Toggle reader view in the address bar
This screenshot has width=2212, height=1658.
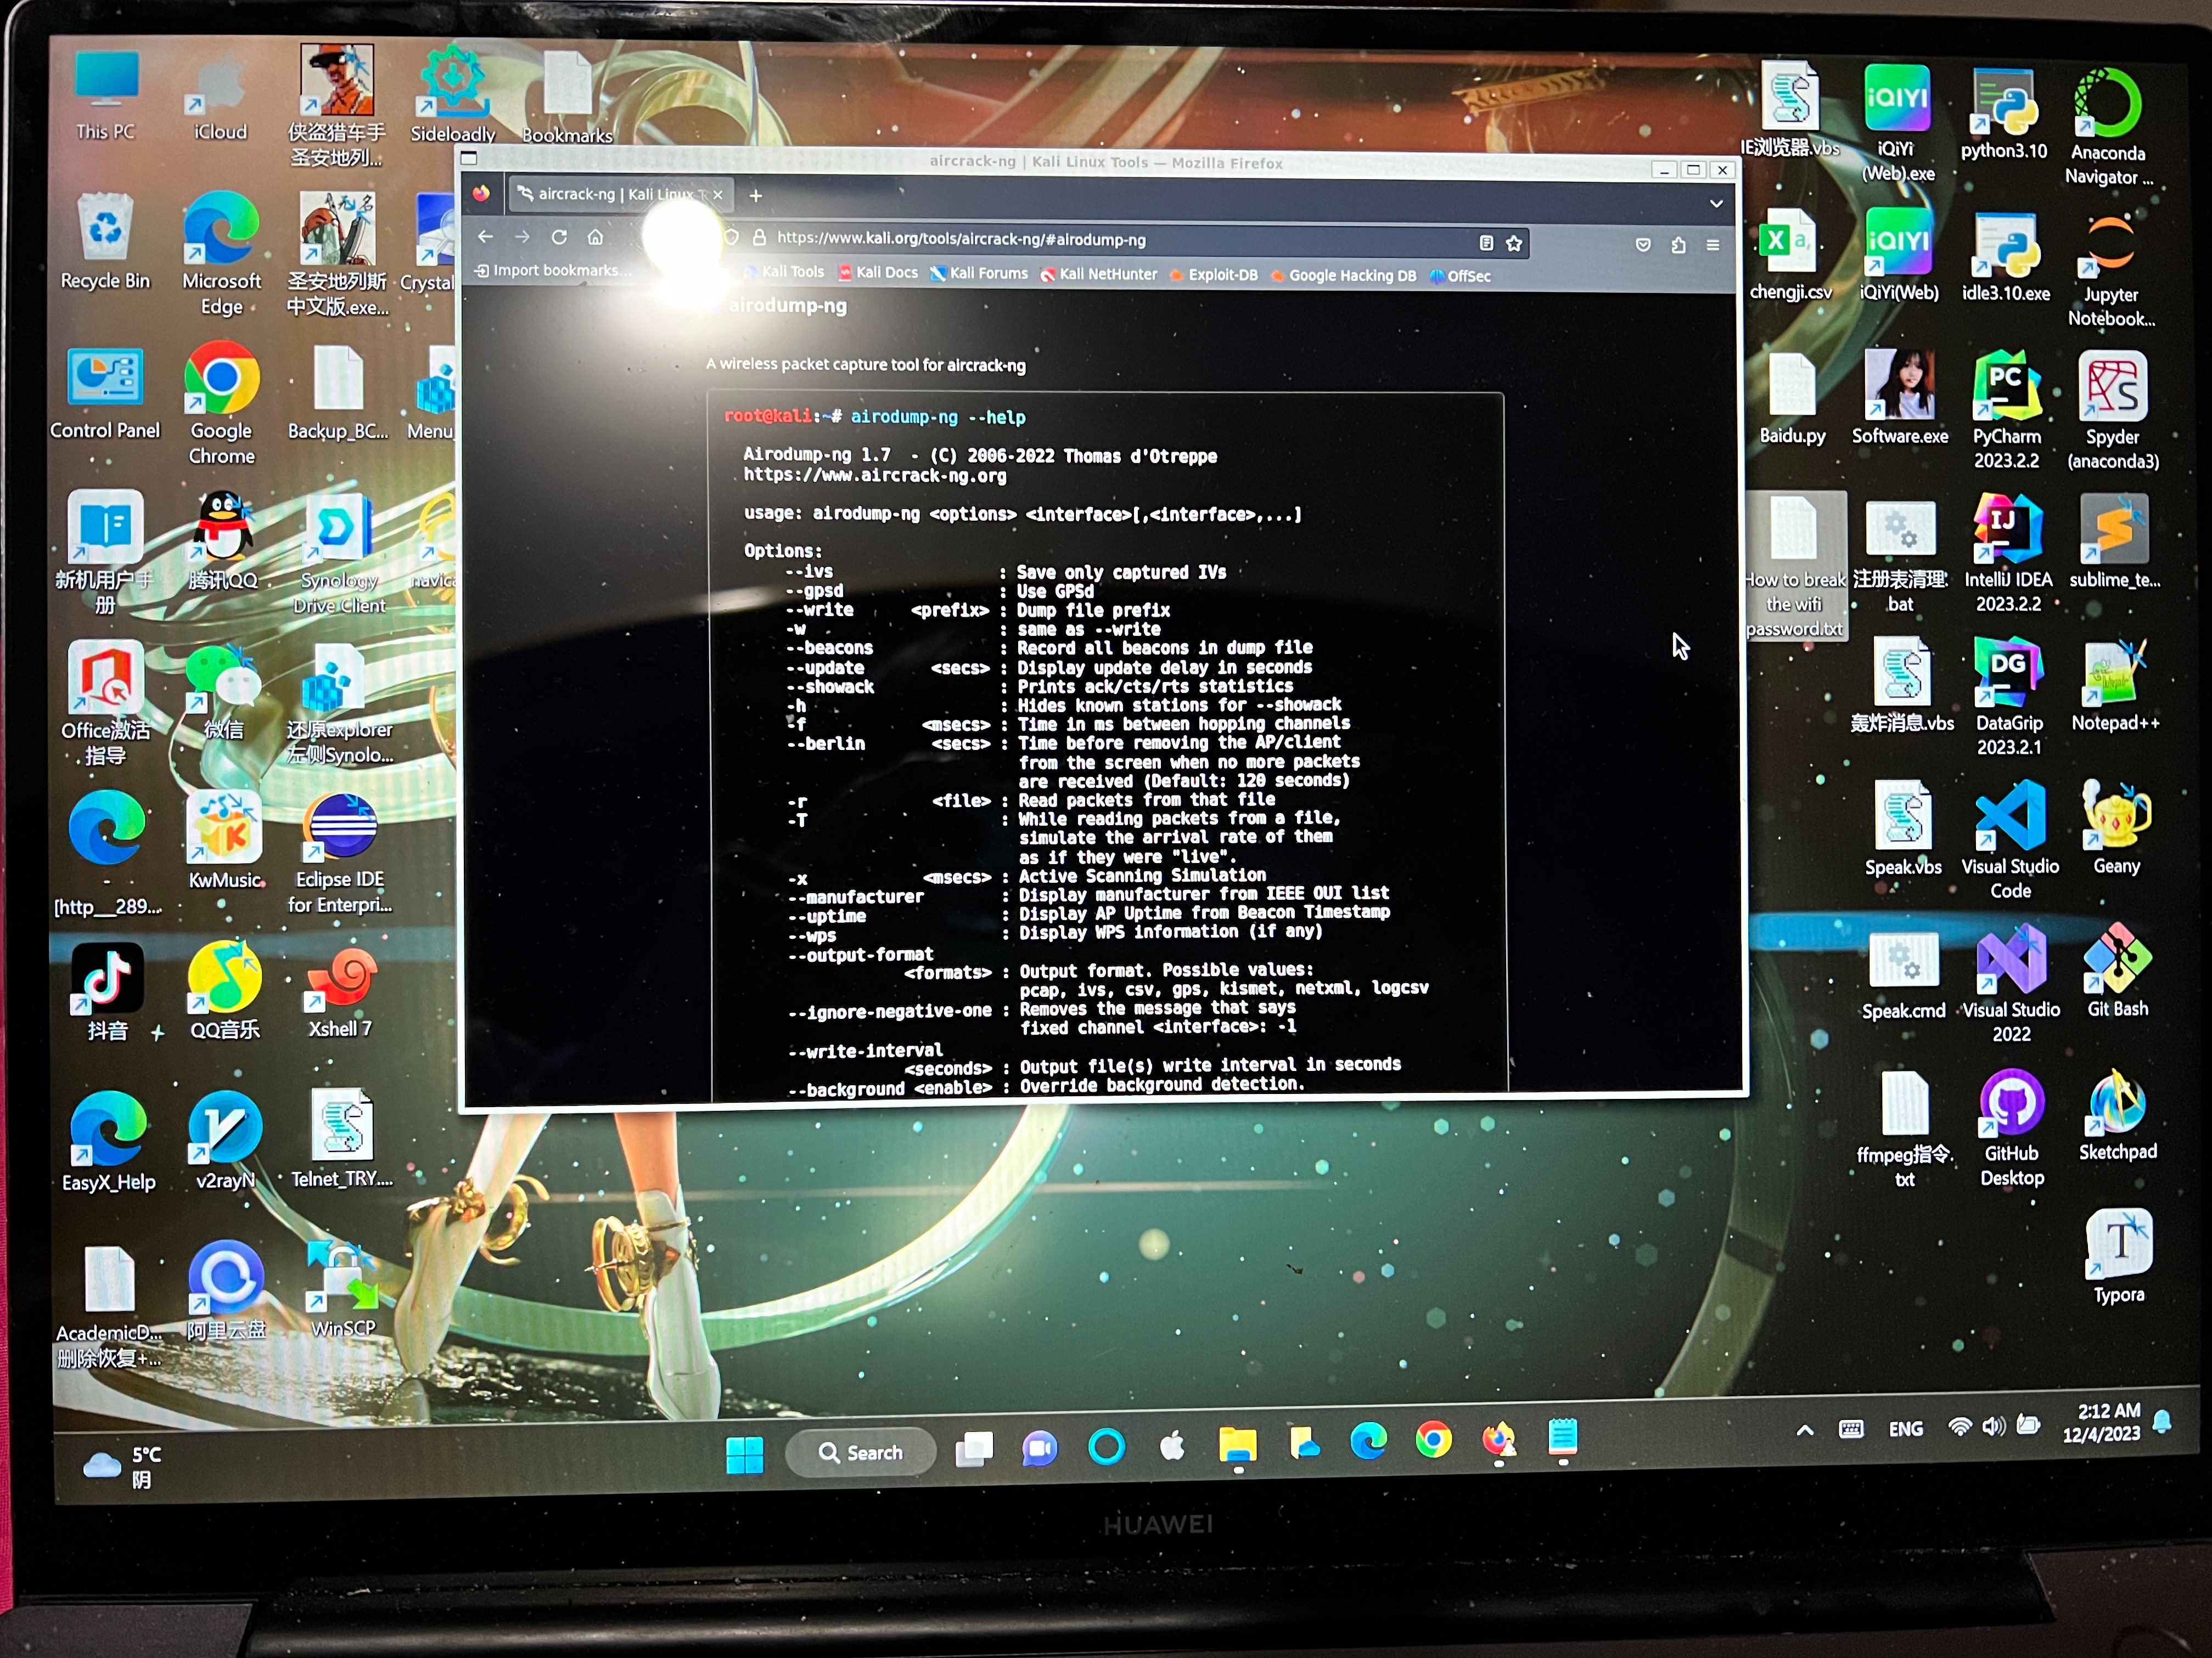tap(1486, 243)
